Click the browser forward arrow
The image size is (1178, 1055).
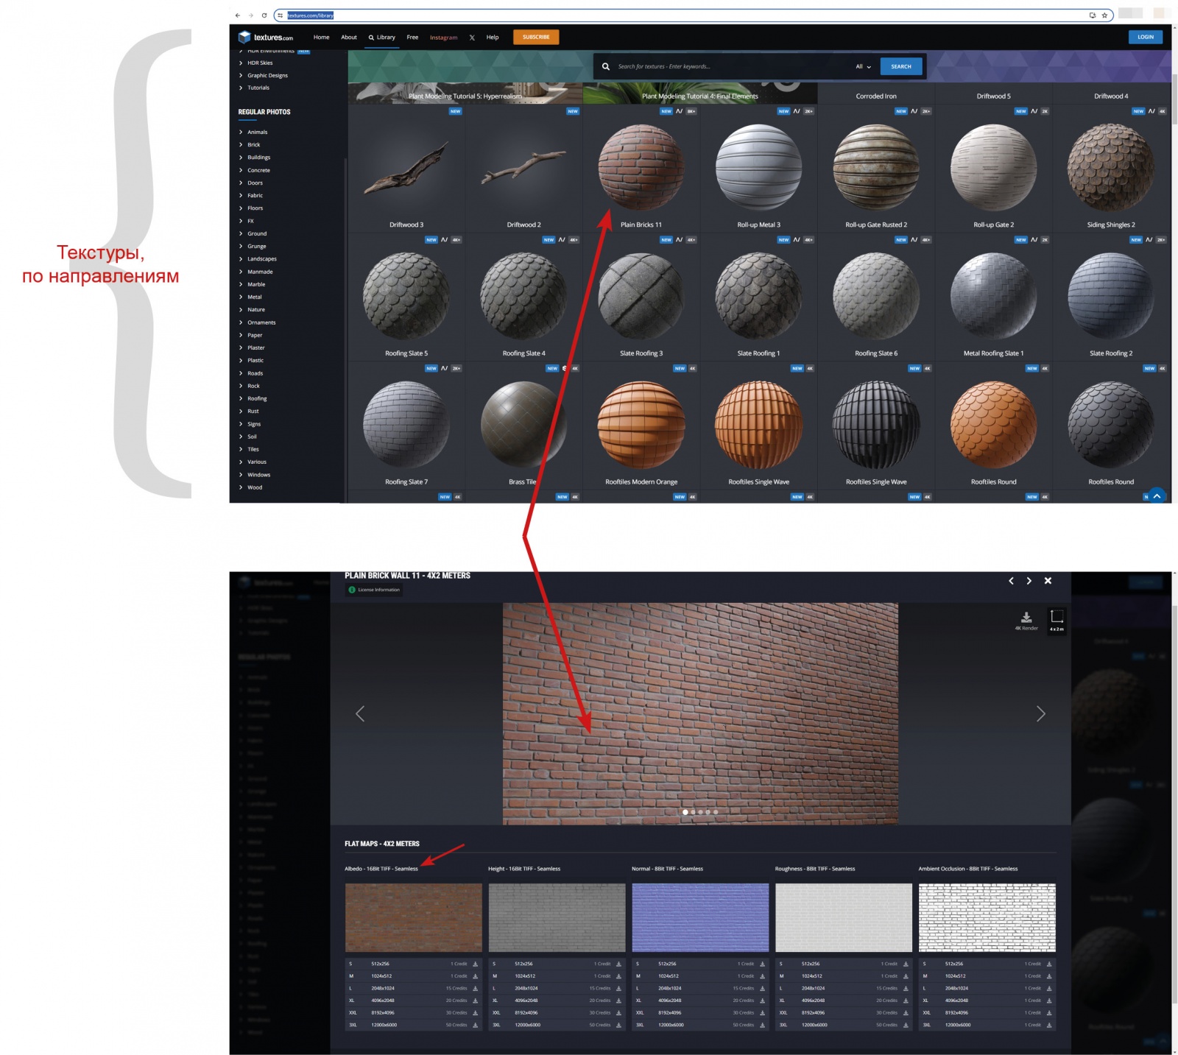[x=250, y=15]
